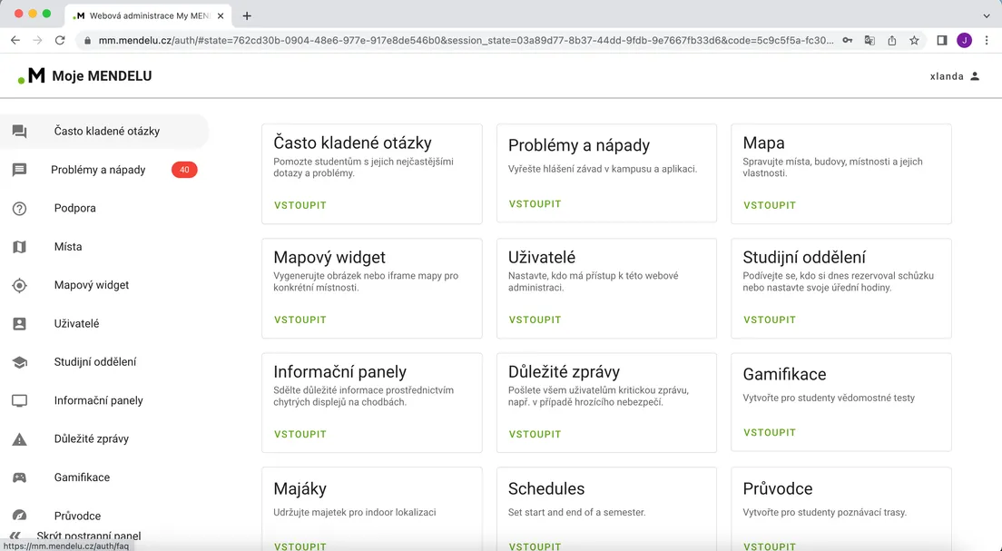Click the Mapový widget target icon
Viewport: 1002px width, 551px height.
20,285
